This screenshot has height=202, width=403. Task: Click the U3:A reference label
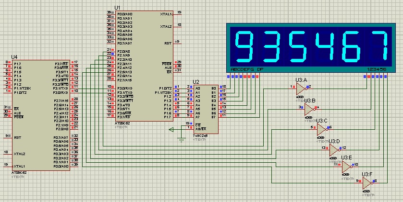[301, 80]
